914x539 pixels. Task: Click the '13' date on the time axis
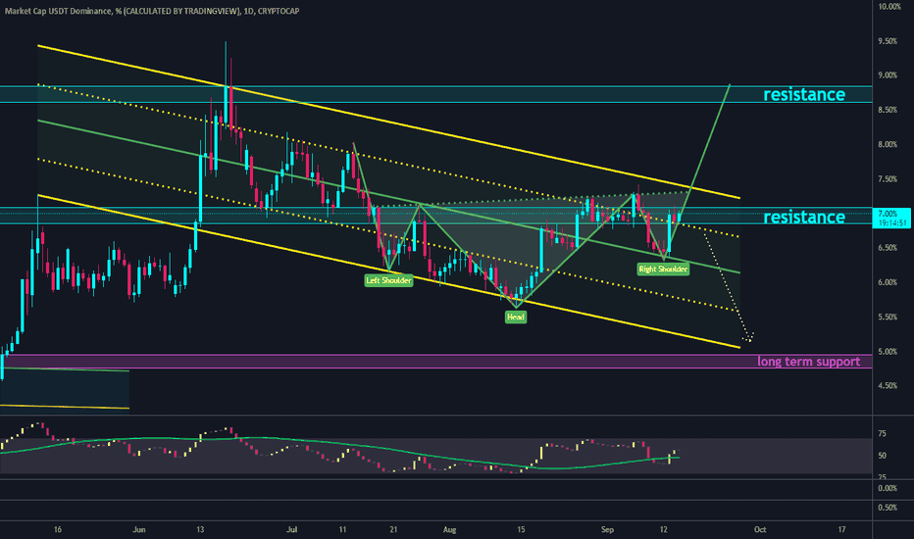pos(200,529)
